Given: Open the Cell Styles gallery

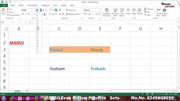Looking at the screenshot, I should tap(122, 12).
